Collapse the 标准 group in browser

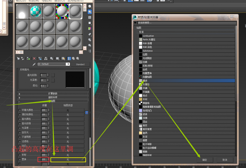click(138, 32)
